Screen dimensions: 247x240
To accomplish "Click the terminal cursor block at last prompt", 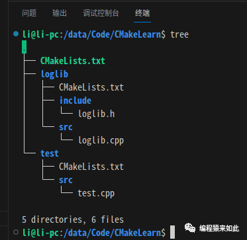I will pyautogui.click(x=172, y=232).
